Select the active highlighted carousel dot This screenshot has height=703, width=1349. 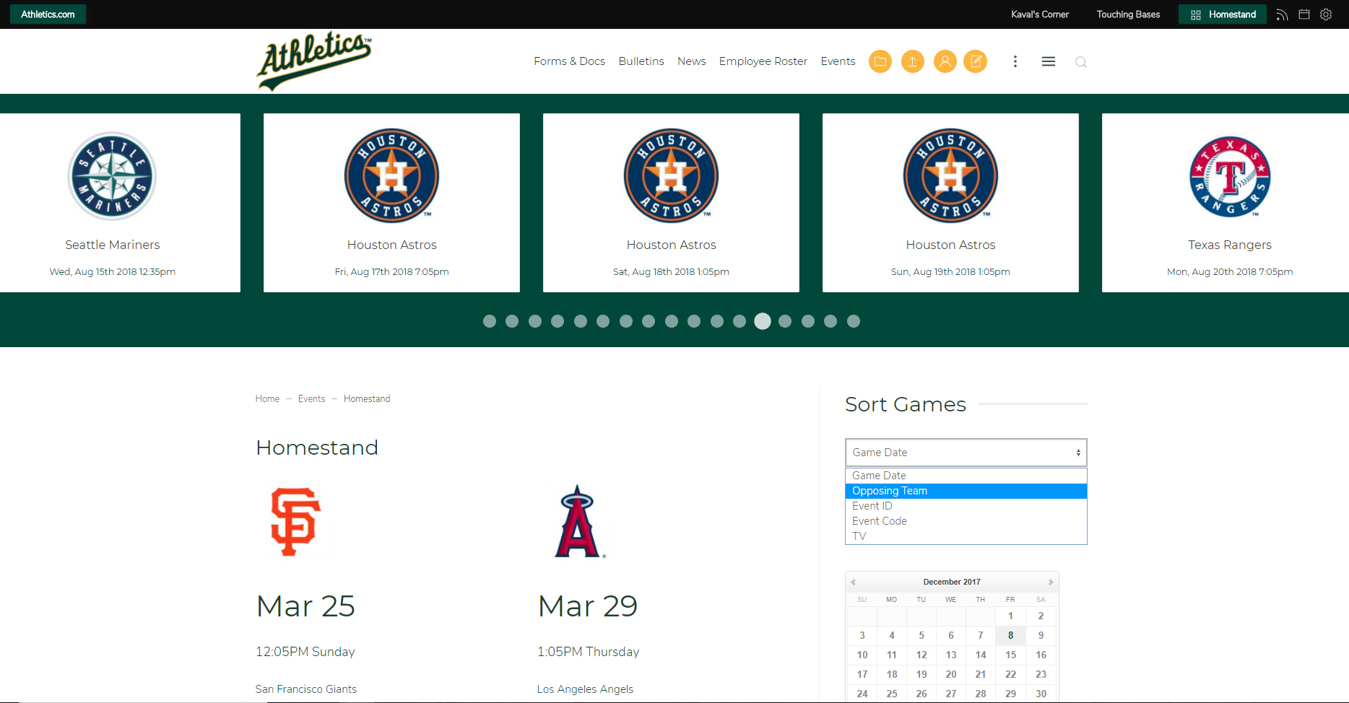(x=763, y=321)
